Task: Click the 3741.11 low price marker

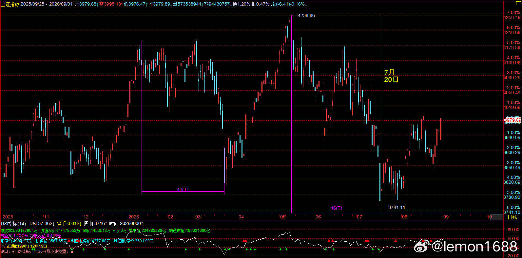Action: [396, 207]
